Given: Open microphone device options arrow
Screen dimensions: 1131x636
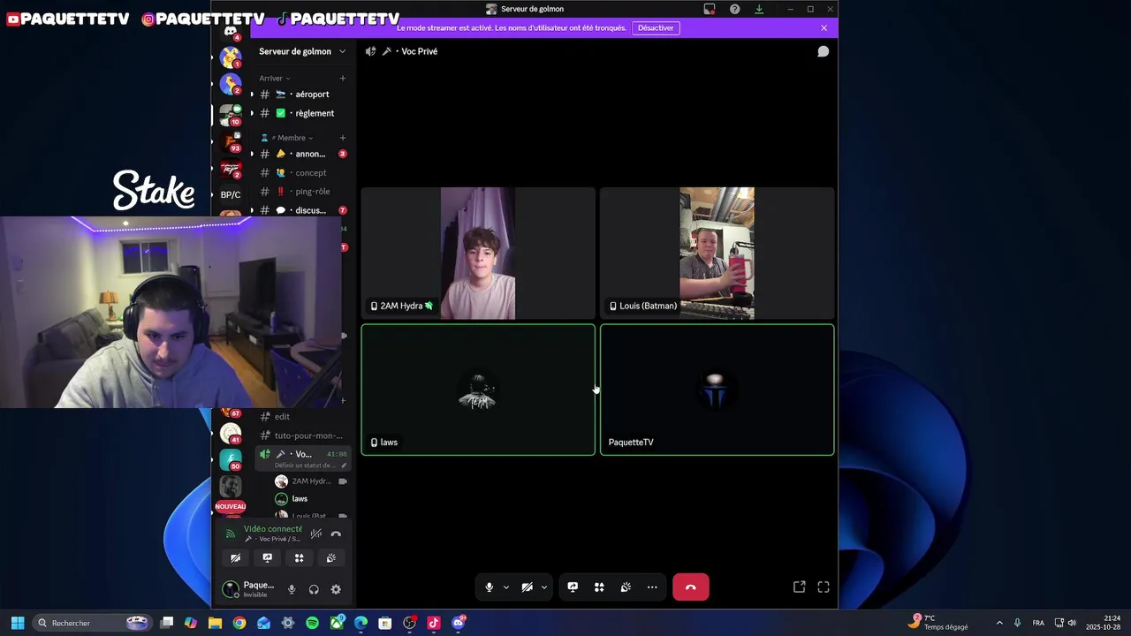Looking at the screenshot, I should point(506,587).
